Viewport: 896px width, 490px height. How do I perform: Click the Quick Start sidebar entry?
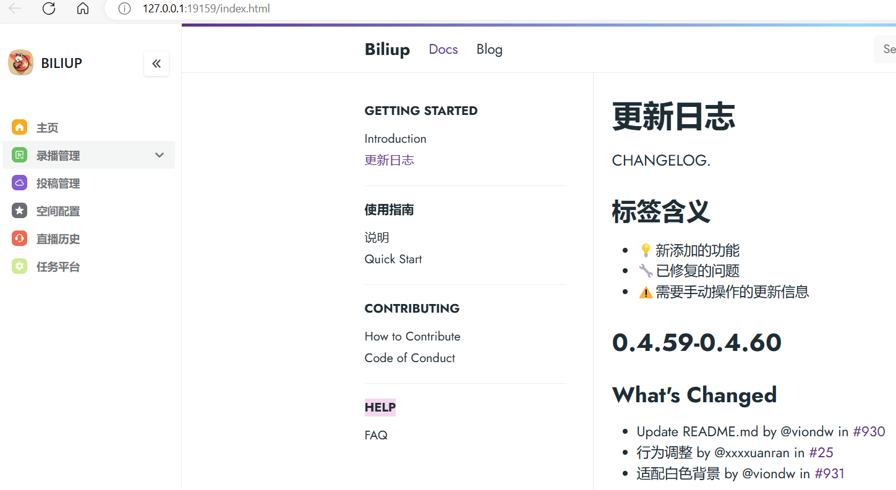pyautogui.click(x=393, y=259)
